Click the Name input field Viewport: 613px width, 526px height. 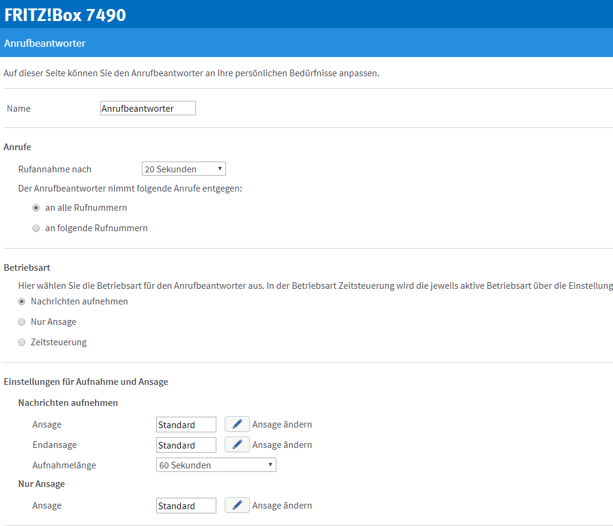point(148,108)
